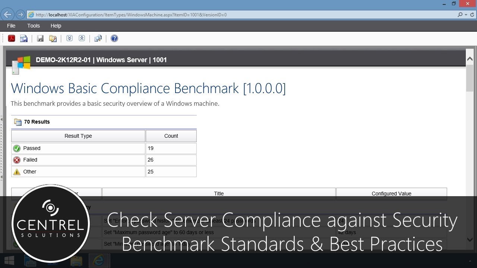Click the green Passed checkmark icon
The image size is (477, 268).
17,149
